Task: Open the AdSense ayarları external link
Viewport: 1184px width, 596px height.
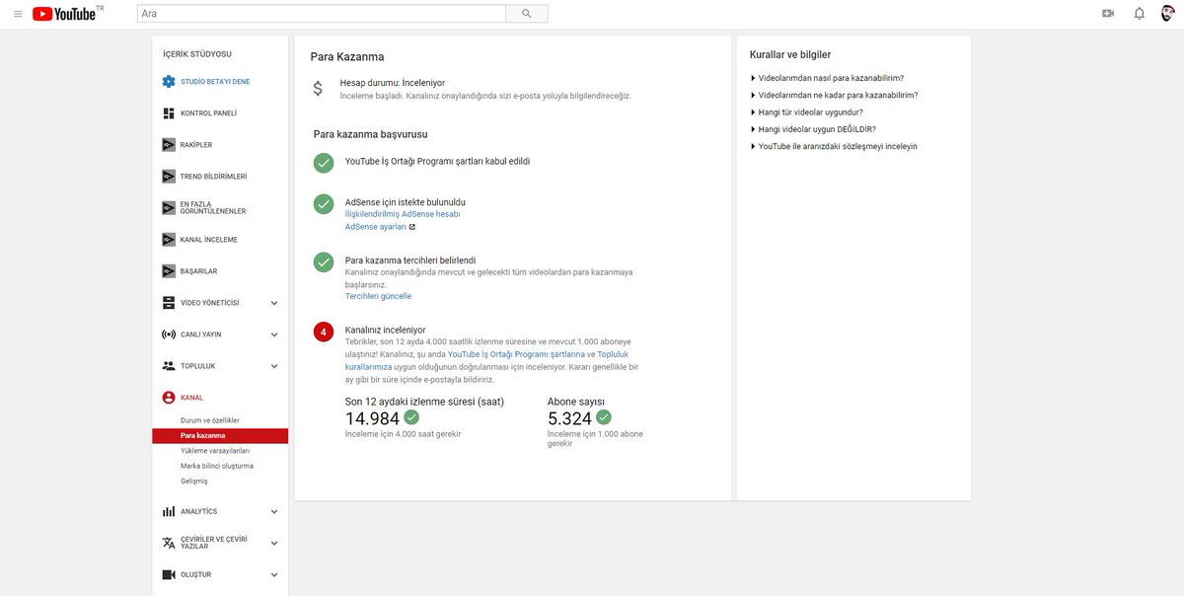Action: click(380, 226)
